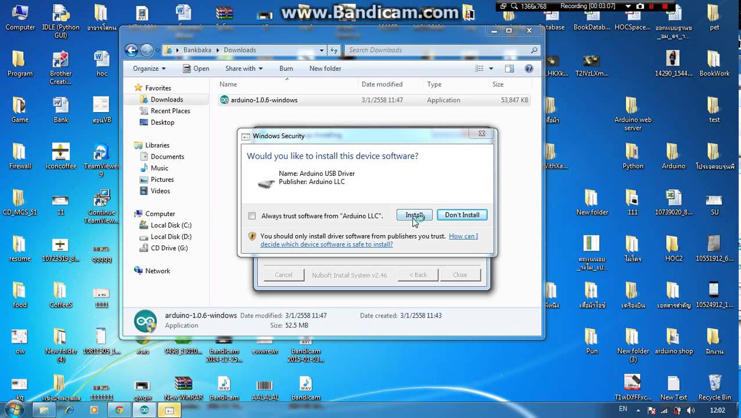Click New folder in the toolbar

[325, 69]
